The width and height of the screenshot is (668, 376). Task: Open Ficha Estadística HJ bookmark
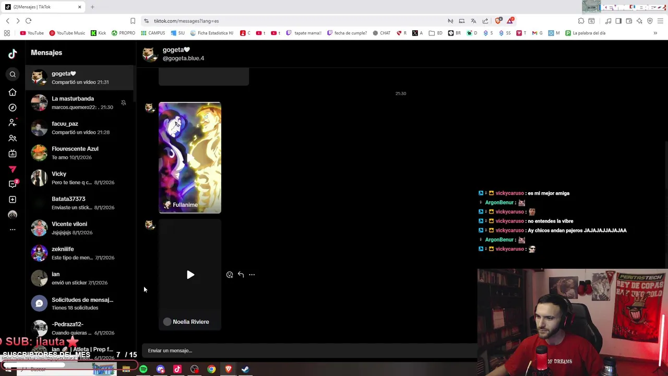pos(211,33)
